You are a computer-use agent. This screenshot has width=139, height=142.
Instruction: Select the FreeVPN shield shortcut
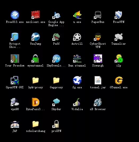(118, 15)
